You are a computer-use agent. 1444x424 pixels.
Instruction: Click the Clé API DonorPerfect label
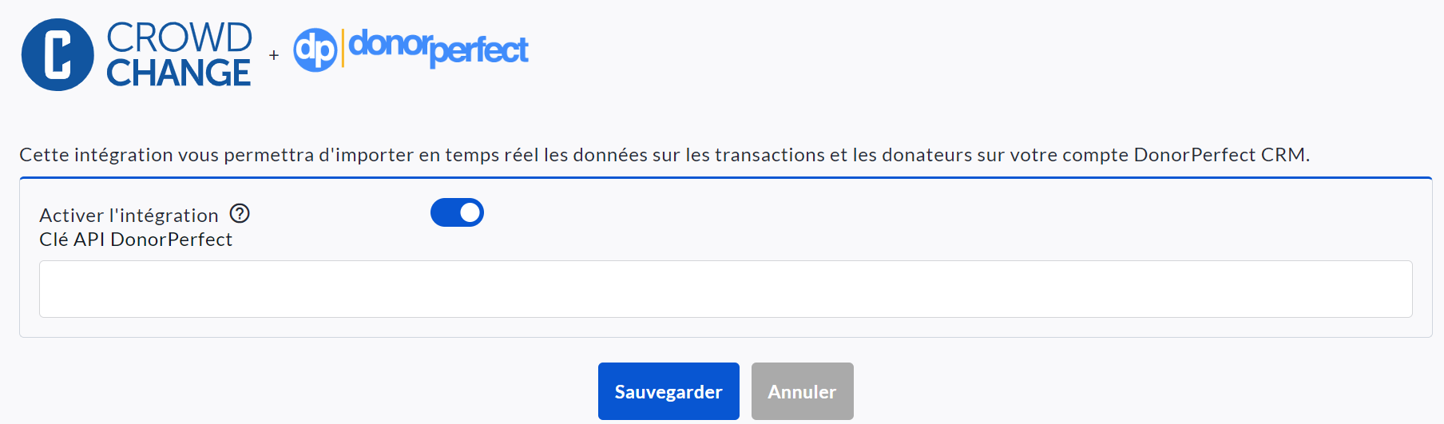(x=136, y=240)
